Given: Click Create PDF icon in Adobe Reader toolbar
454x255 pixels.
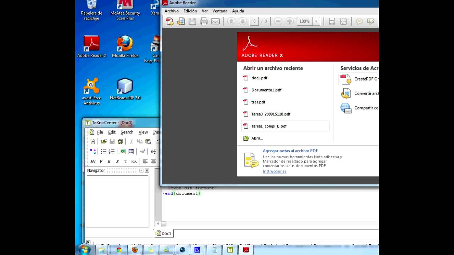Looking at the screenshot, I should click(x=170, y=21).
